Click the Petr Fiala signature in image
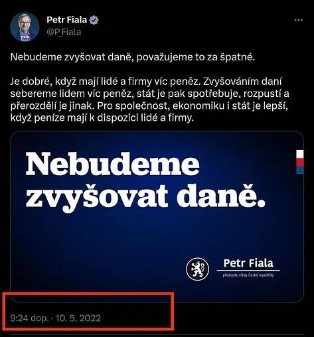Image resolution: width=314 pixels, height=337 pixels. (x=248, y=263)
